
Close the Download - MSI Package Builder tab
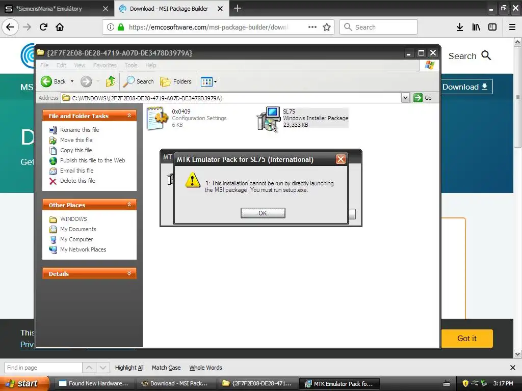click(x=220, y=9)
